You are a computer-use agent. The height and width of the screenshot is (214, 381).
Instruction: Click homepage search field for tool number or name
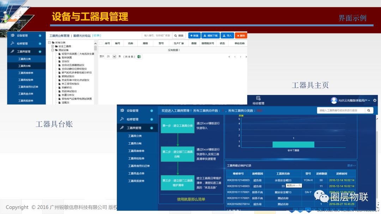[341, 111]
